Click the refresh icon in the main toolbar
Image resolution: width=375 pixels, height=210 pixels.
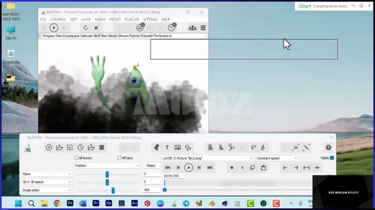click(85, 28)
